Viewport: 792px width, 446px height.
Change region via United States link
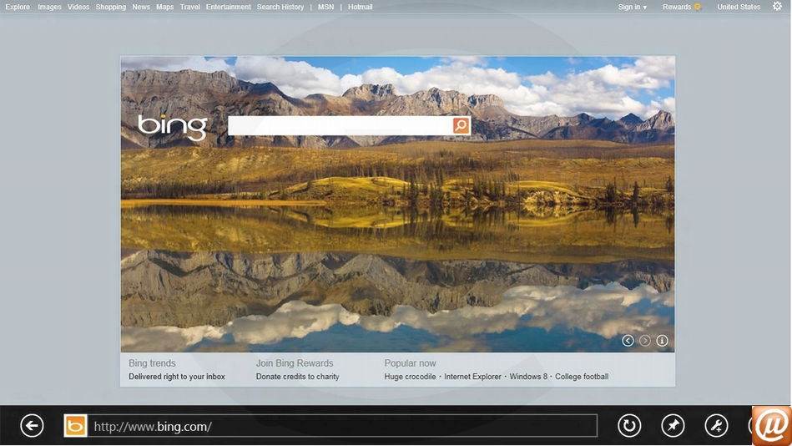[739, 7]
